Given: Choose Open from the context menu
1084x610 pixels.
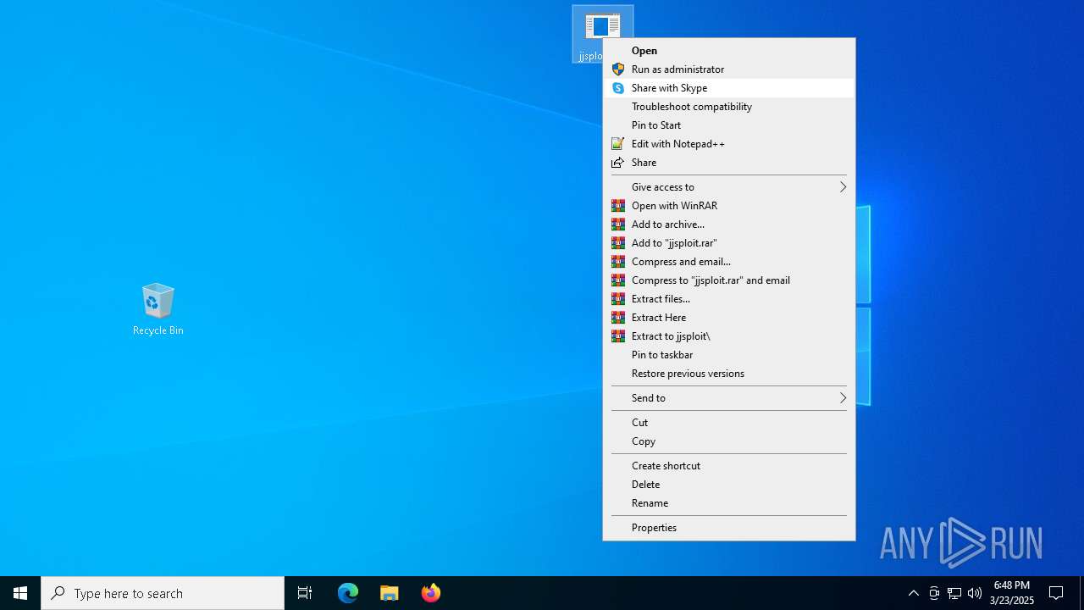Looking at the screenshot, I should click(x=729, y=51).
